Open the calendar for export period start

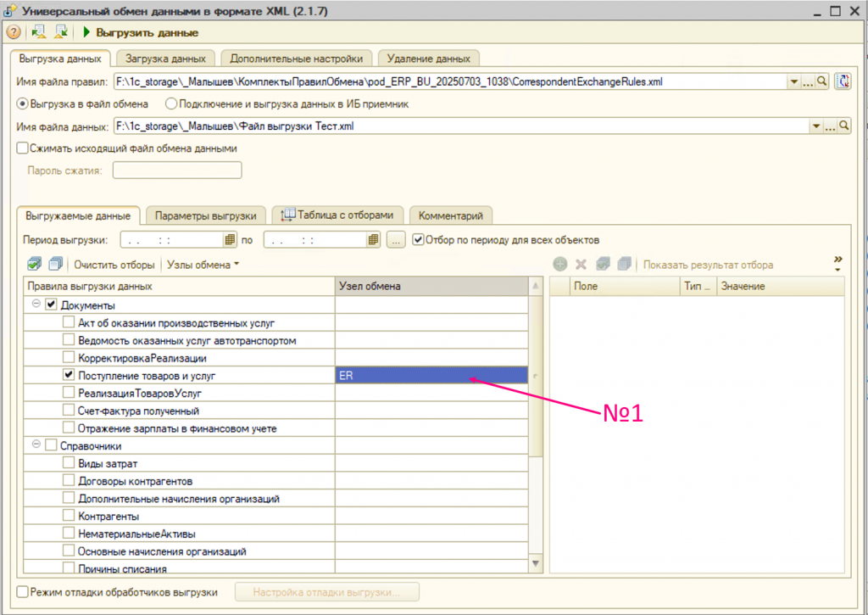pos(230,240)
